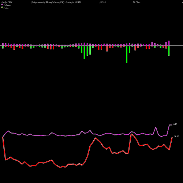Viewport: 183px width, 183px height.
Task: Click the tallest green bar in histogram
Action: (127, 54)
